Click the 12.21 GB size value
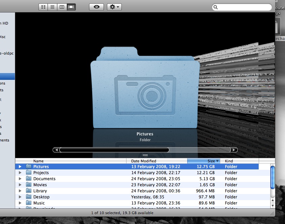This screenshot has width=285, height=224. (x=205, y=172)
